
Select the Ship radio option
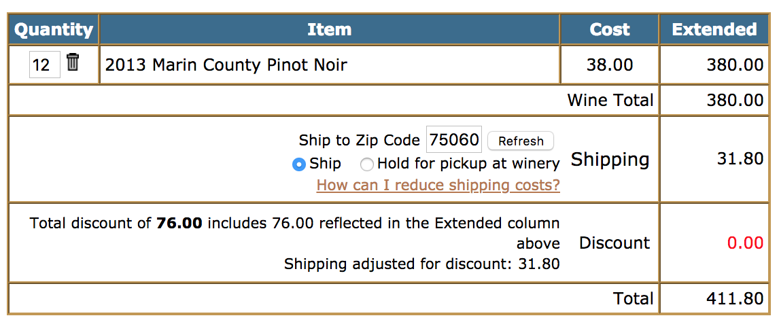pyautogui.click(x=298, y=164)
